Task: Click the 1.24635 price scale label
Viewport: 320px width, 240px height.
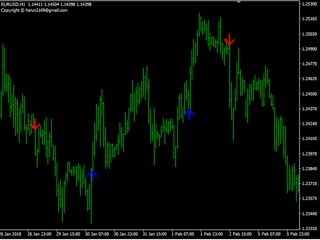Action: (309, 79)
